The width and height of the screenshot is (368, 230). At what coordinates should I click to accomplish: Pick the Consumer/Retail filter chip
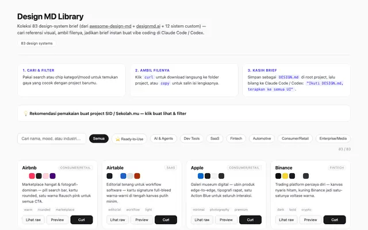(x=295, y=139)
